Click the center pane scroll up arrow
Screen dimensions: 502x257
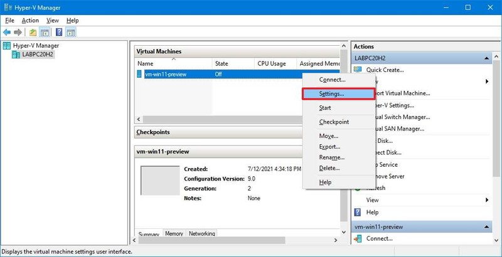pos(344,46)
